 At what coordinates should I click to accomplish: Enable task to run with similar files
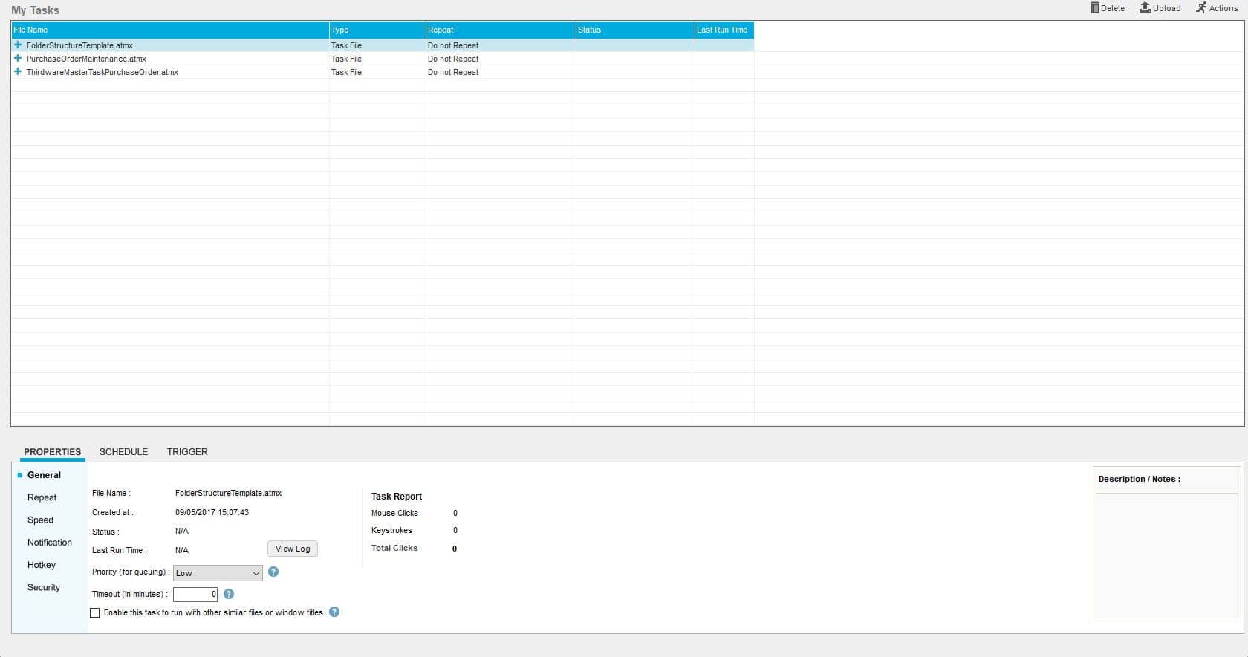94,612
